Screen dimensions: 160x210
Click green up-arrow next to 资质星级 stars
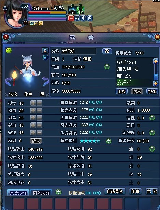point(109,141)
